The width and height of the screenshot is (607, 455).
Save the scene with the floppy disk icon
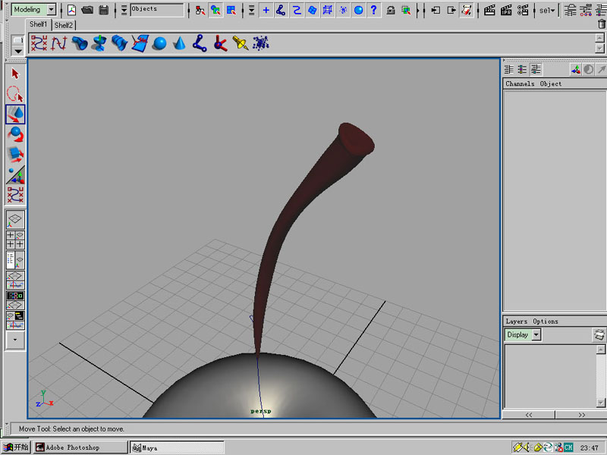click(x=104, y=10)
